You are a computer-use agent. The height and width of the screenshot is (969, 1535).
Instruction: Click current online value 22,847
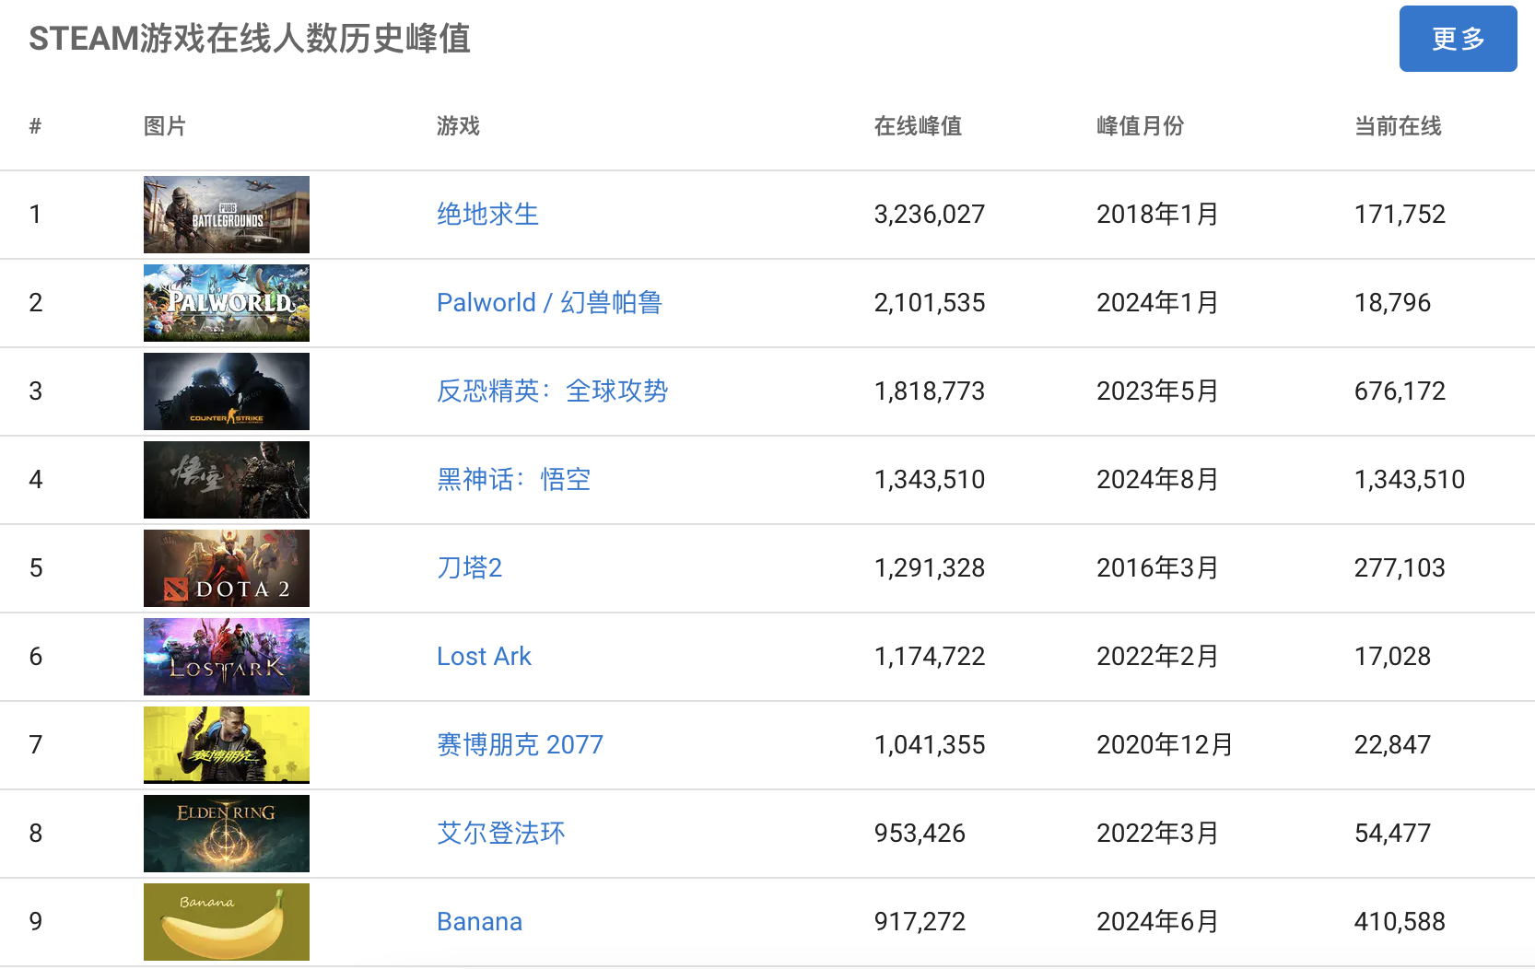[1392, 744]
